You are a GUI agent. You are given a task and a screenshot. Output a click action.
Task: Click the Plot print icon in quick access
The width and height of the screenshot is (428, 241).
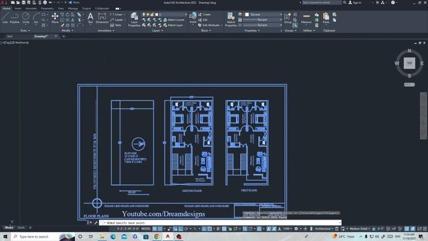45,3
